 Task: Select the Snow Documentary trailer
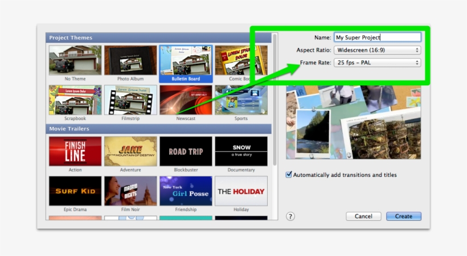(241, 151)
